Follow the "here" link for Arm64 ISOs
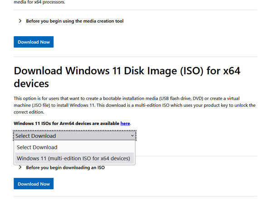The width and height of the screenshot is (272, 201). tap(125, 123)
